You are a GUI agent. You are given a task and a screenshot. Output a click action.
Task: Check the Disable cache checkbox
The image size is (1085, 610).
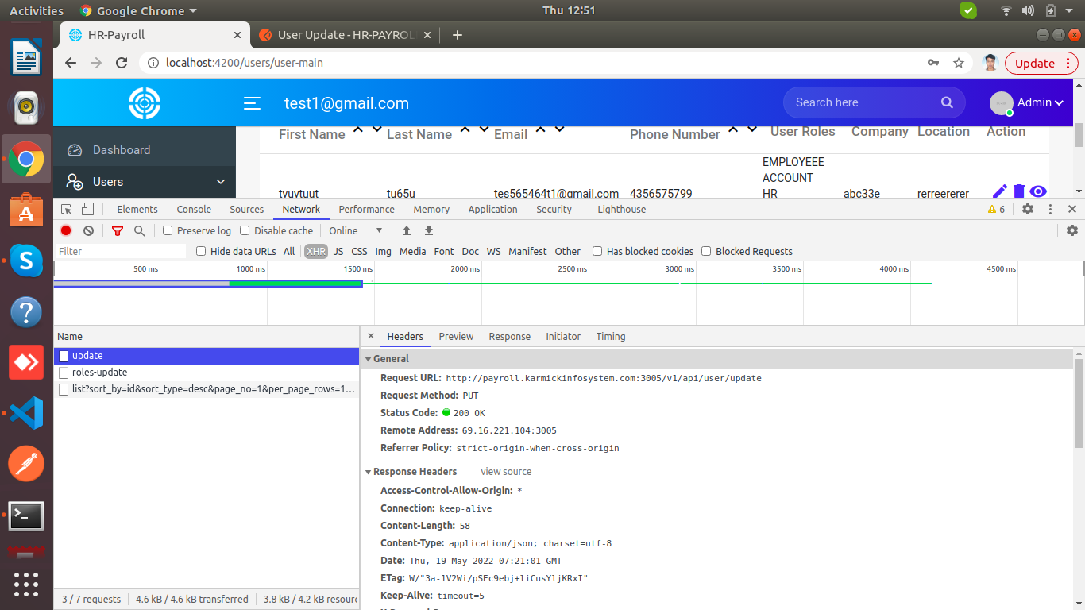point(245,230)
